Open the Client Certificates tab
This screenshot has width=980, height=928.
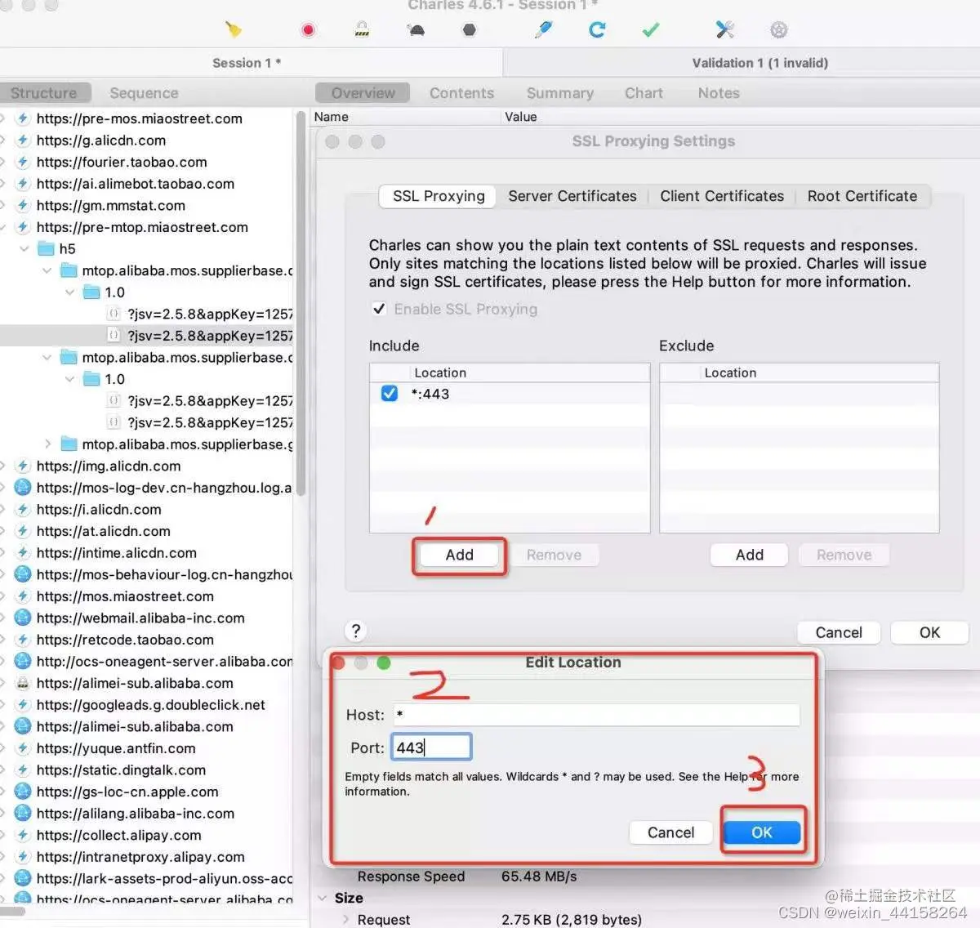[722, 196]
